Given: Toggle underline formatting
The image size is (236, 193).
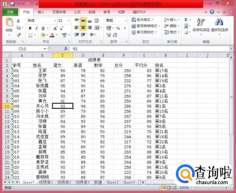Looking at the screenshot, I should click(x=43, y=28).
